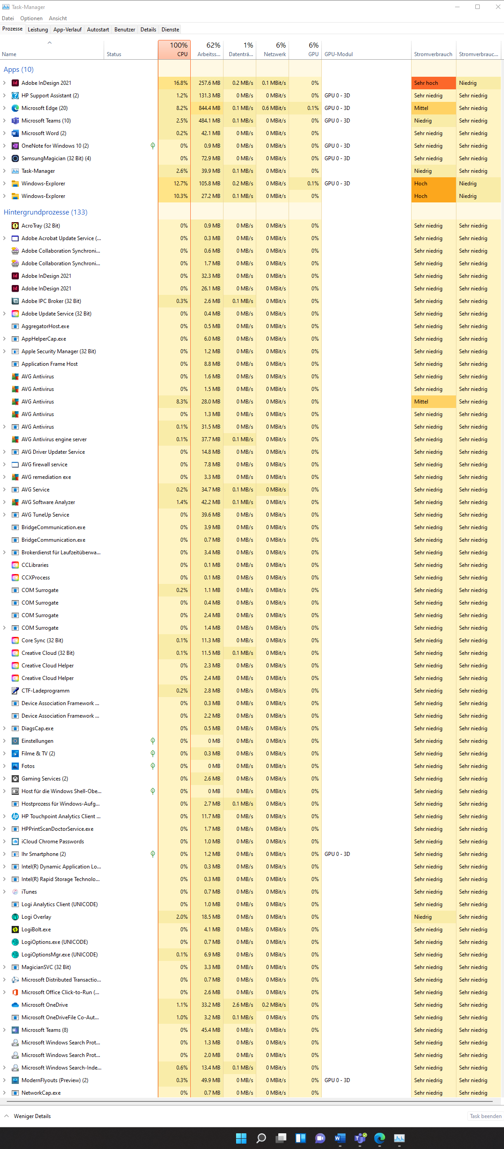Sort by the CPU column header
This screenshot has height=1149, width=504.
click(175, 50)
